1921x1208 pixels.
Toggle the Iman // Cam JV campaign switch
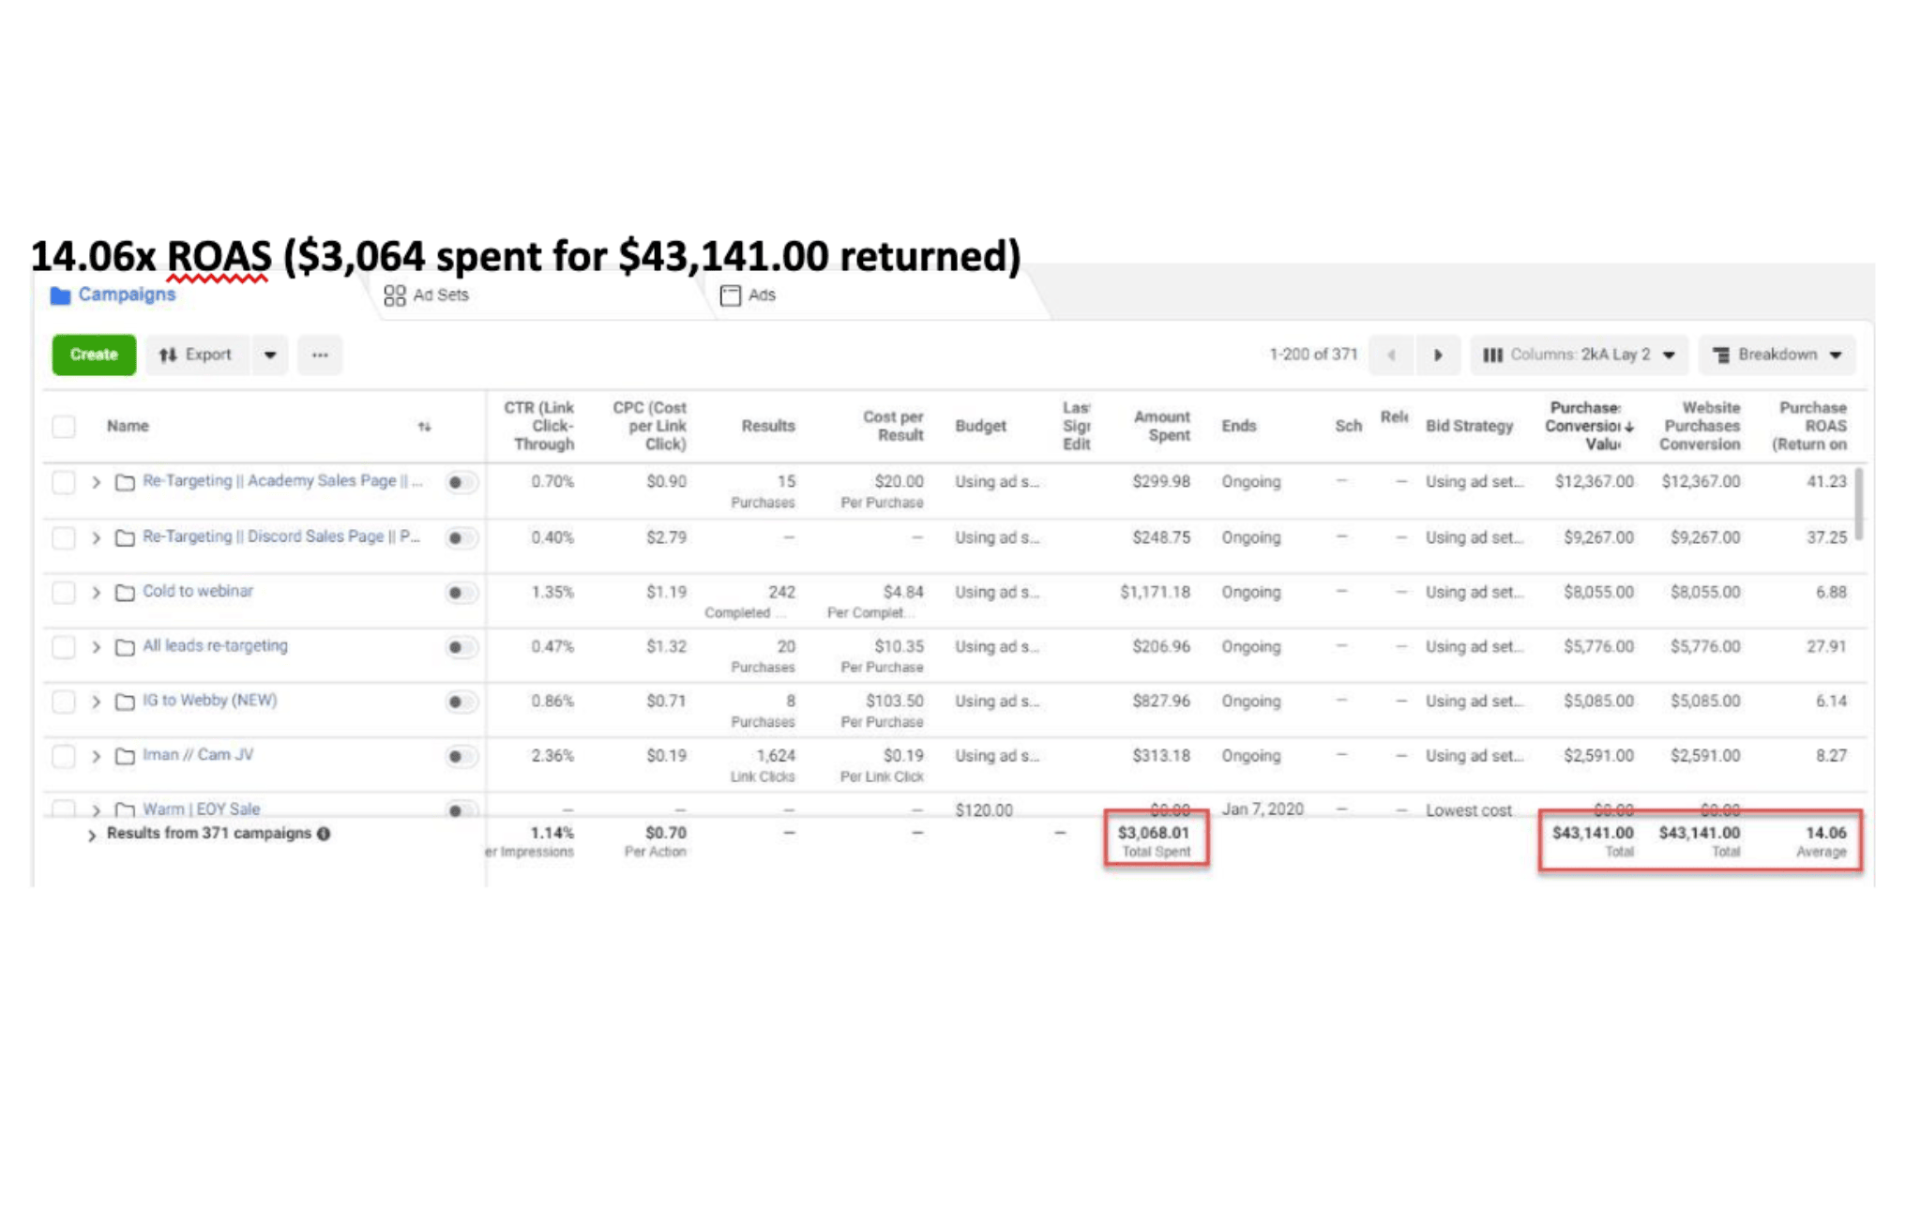pyautogui.click(x=460, y=756)
